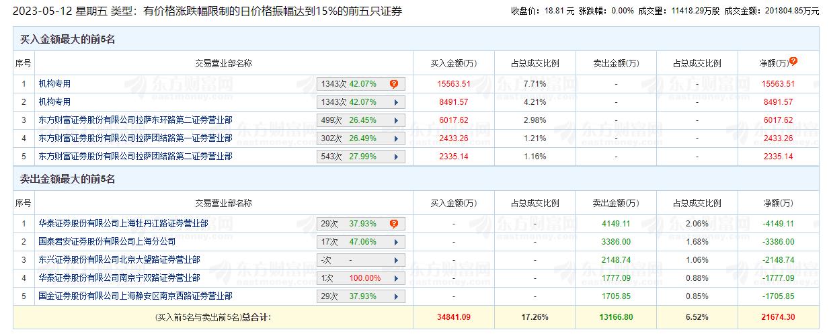Viewport: 829px width, 336px height.
Task: Click arrow icon next to 17次 47.06%
Action: point(396,242)
